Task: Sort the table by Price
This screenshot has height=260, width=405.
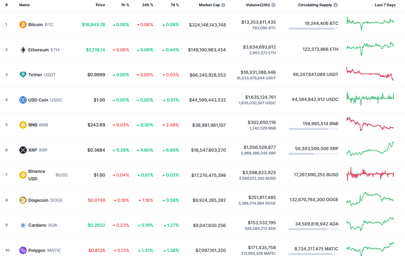Action: (x=100, y=5)
